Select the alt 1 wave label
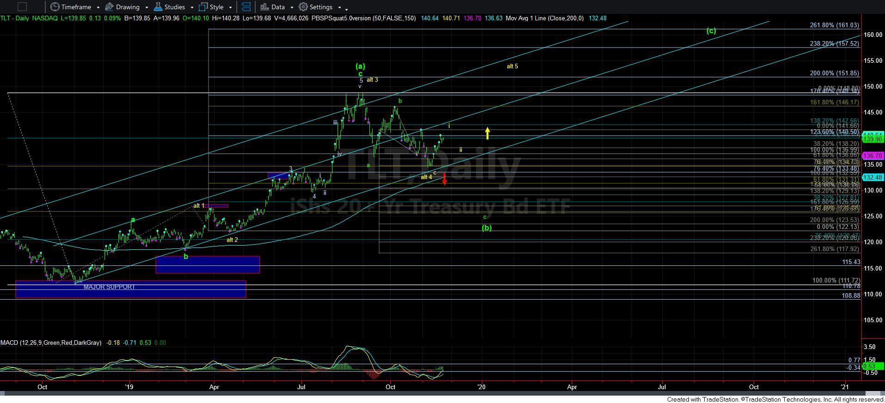The width and height of the screenshot is (885, 403). [x=198, y=205]
